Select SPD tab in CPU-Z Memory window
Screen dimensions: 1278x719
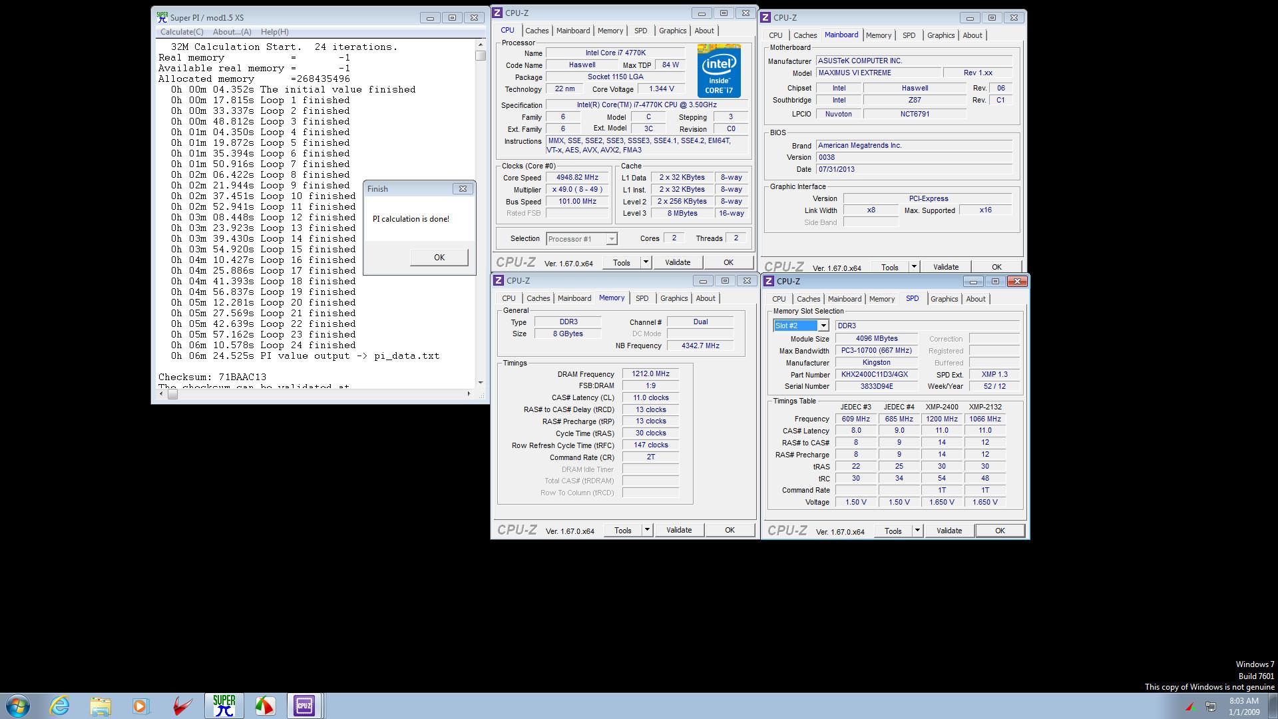click(642, 298)
